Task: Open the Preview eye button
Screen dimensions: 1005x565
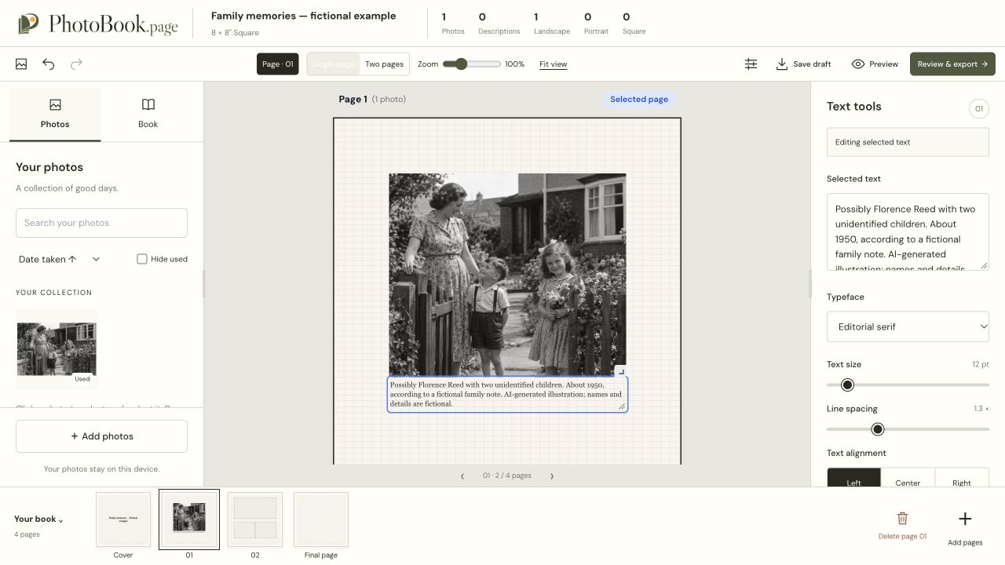Action: click(x=875, y=64)
